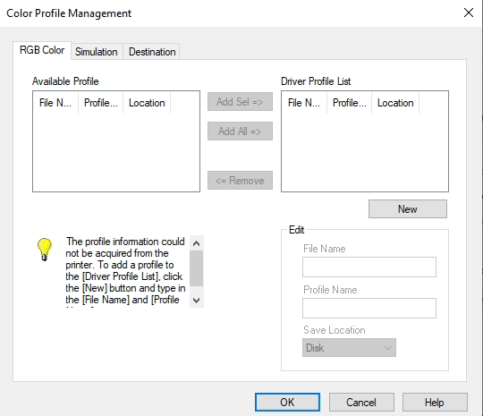Sort Available Profile by File Name column

point(55,103)
